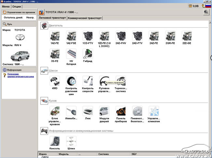The width and height of the screenshot is (212, 158).
Task: Pick the 2AD-FTV engine icon
Action: (137, 36)
